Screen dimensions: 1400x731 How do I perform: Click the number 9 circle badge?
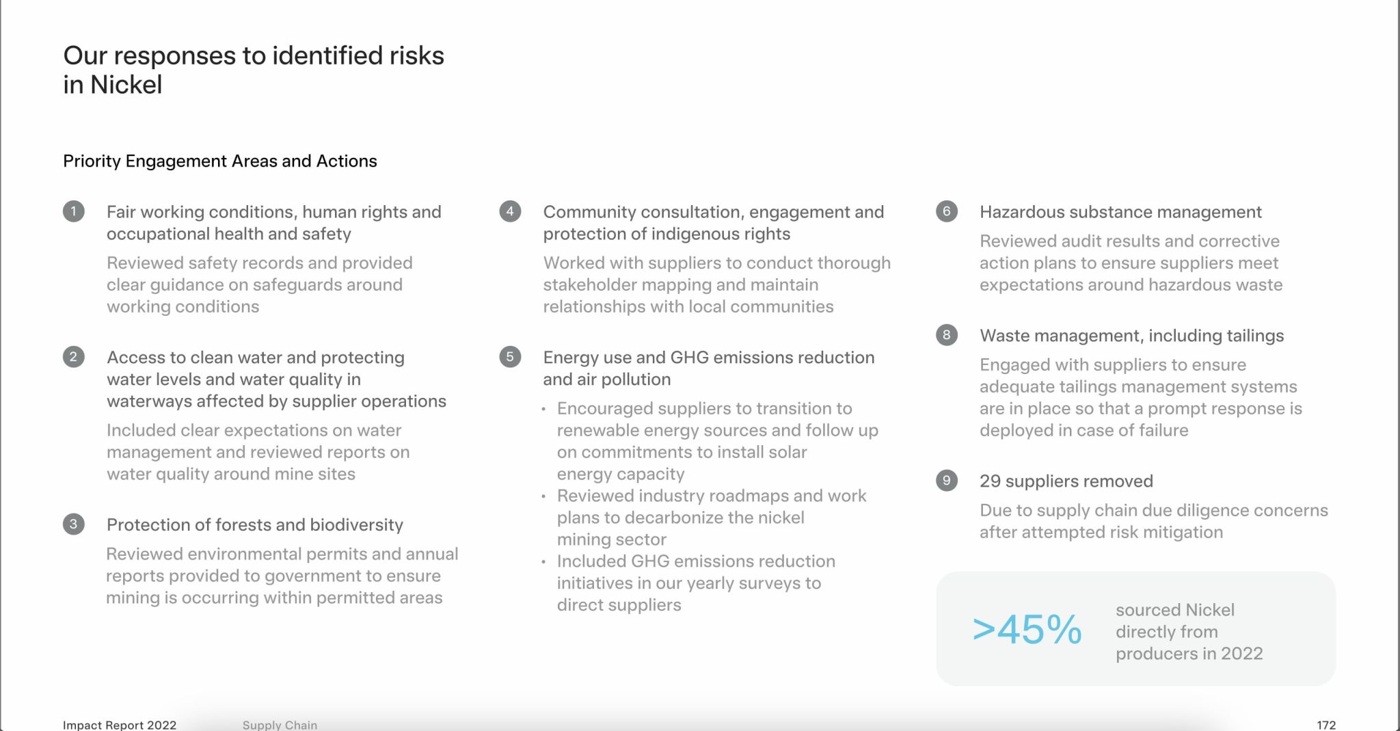(x=947, y=481)
